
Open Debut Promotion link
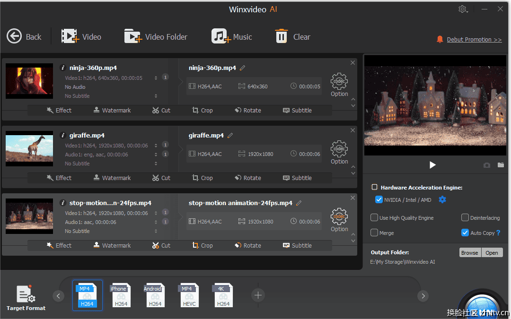point(474,39)
